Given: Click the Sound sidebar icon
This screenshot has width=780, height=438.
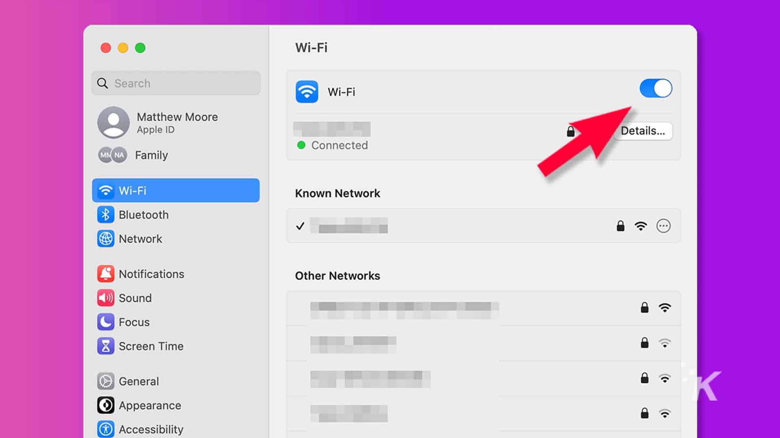Looking at the screenshot, I should click(105, 298).
